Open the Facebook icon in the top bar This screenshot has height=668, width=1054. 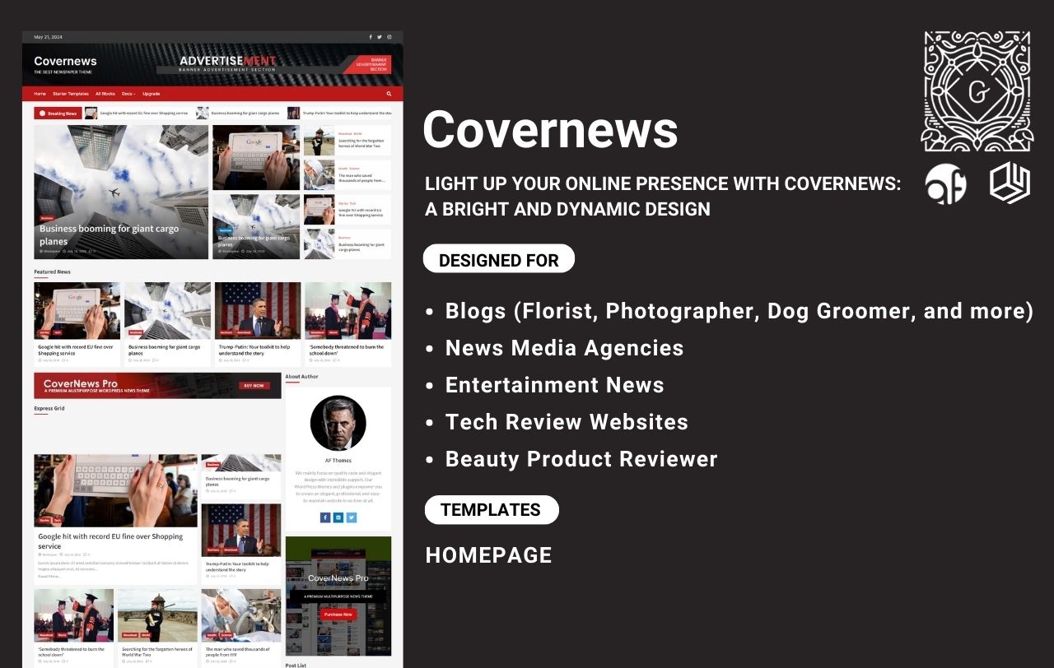coord(371,37)
